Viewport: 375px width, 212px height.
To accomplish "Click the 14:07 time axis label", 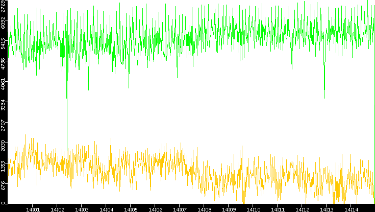I will click(x=180, y=209).
